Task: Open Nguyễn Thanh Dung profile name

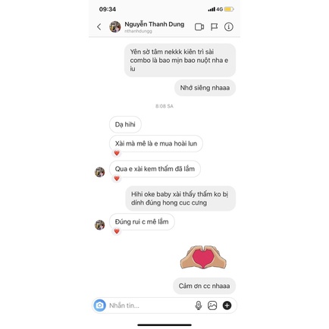Action: pos(154,24)
